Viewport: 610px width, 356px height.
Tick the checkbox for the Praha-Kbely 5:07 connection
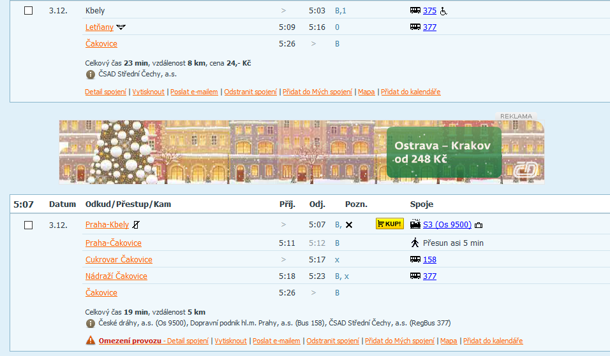(29, 225)
